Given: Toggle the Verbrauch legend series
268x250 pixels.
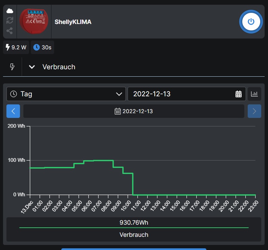Looking at the screenshot, I should [x=134, y=234].
